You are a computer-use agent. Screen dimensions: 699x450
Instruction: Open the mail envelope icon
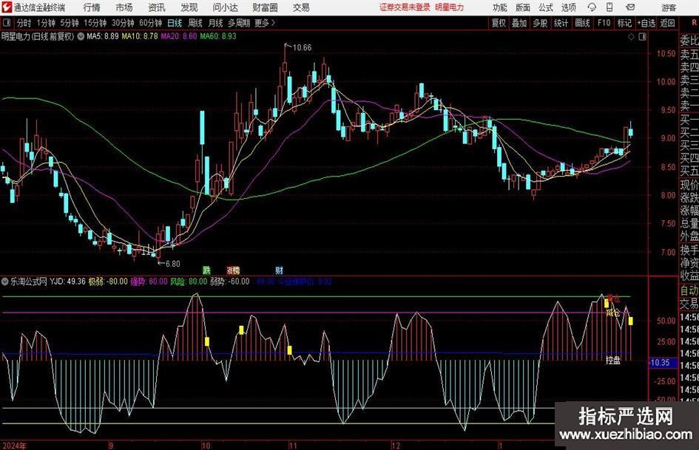click(630, 7)
